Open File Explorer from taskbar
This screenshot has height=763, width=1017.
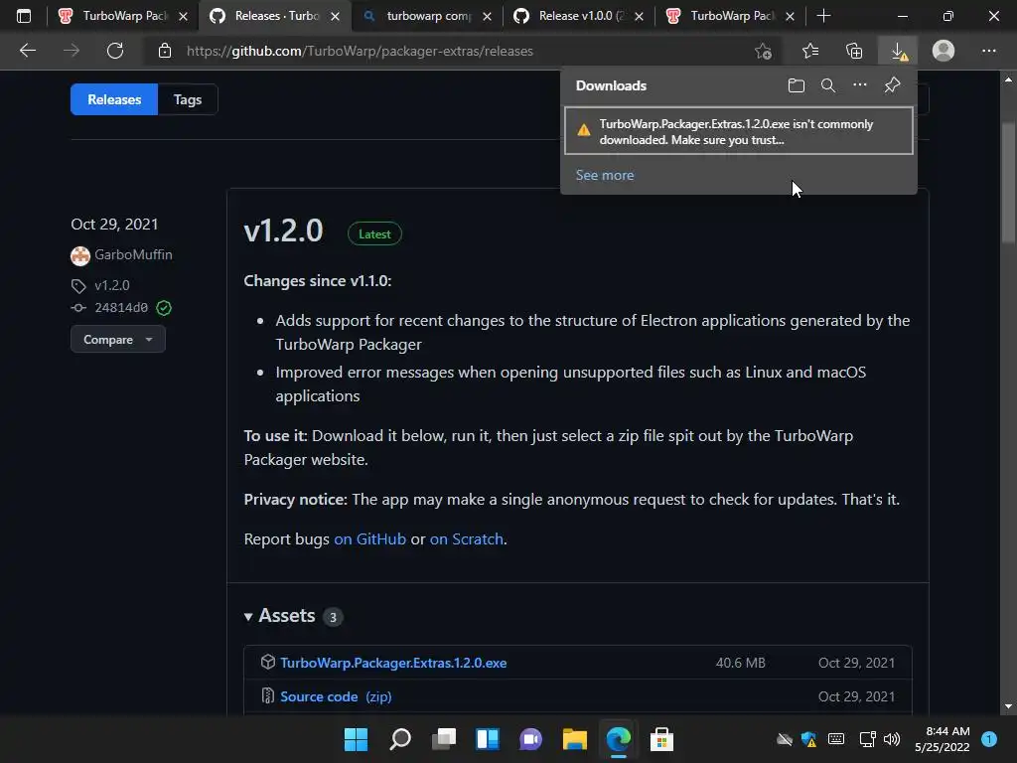pyautogui.click(x=575, y=739)
